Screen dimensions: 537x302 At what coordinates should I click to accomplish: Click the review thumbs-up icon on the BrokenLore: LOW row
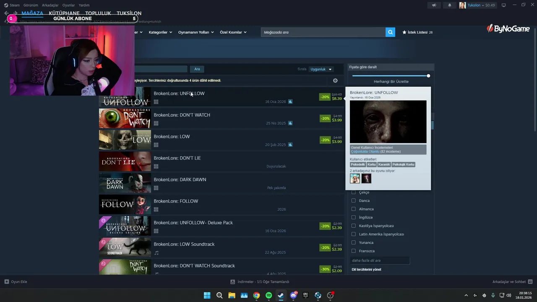pos(290,145)
